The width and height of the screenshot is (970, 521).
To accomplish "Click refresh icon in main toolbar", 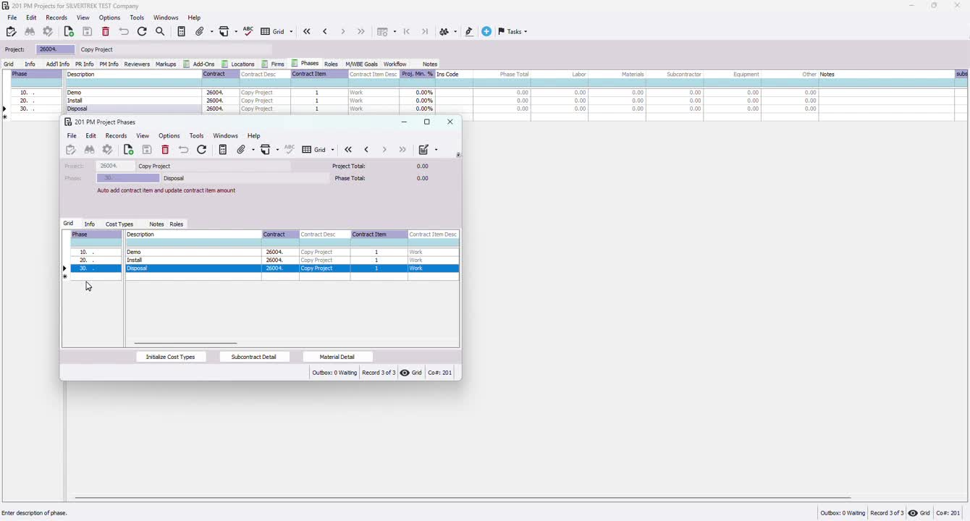I will pos(143,32).
